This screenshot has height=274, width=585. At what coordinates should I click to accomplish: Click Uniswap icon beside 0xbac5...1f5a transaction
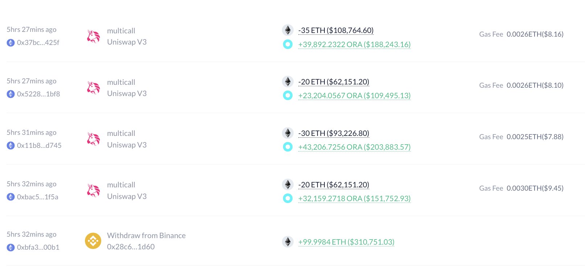93,191
